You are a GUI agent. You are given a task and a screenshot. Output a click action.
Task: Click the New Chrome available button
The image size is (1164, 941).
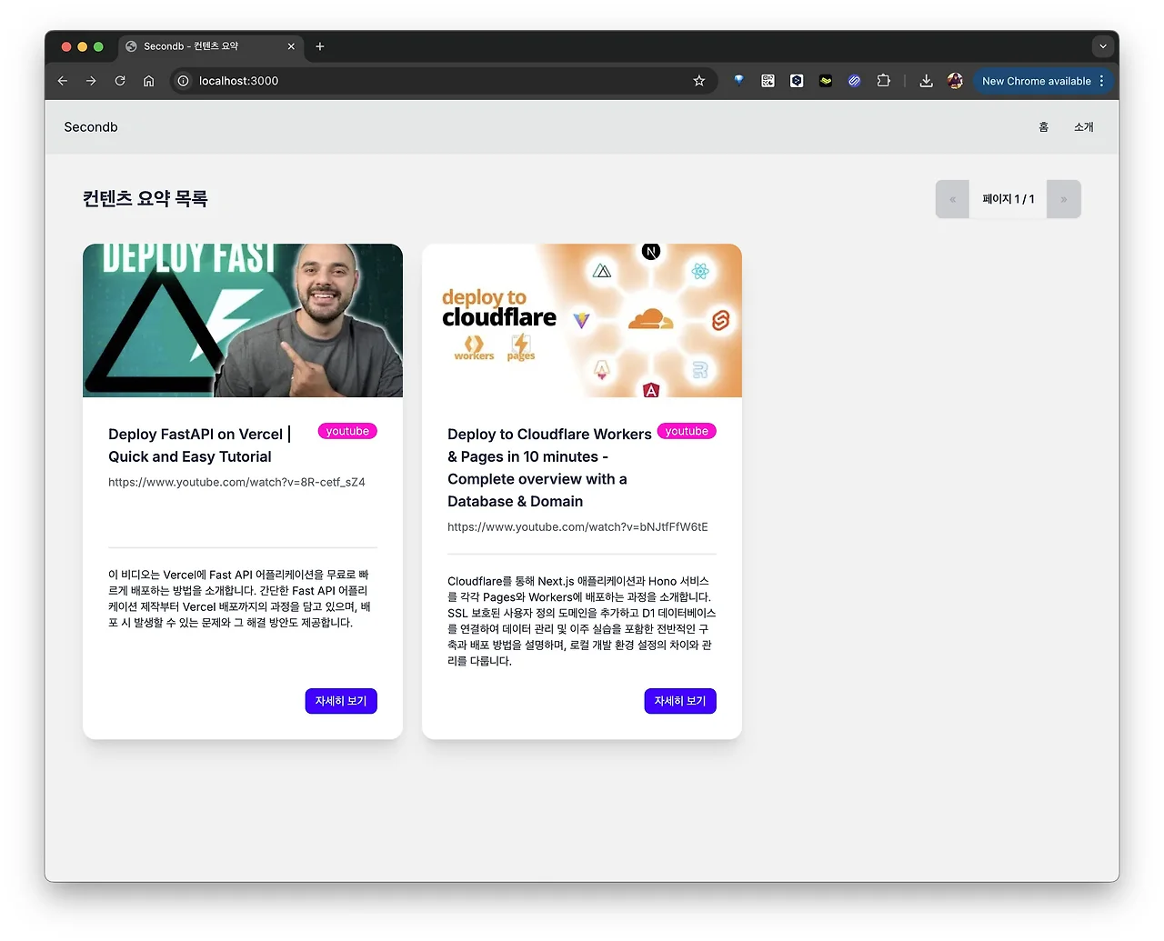[x=1036, y=81]
